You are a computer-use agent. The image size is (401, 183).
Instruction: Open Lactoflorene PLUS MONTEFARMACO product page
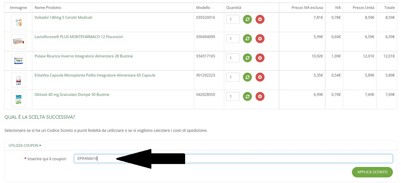pos(79,37)
